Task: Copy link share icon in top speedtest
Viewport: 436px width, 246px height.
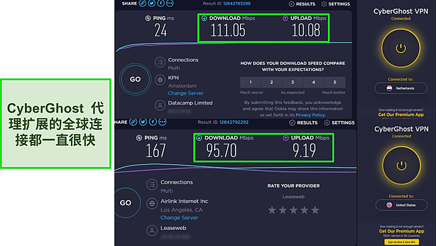Action: point(143,3)
